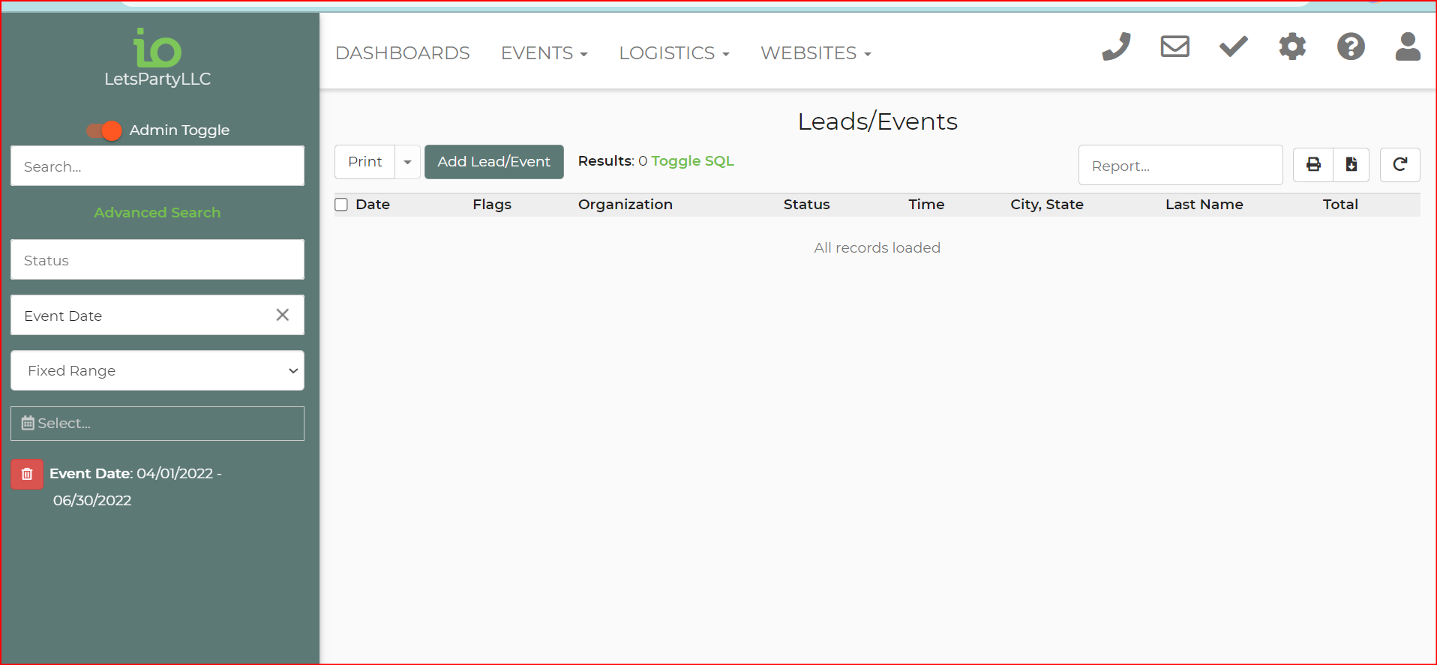Click the Toggle SQL link

[x=692, y=161]
